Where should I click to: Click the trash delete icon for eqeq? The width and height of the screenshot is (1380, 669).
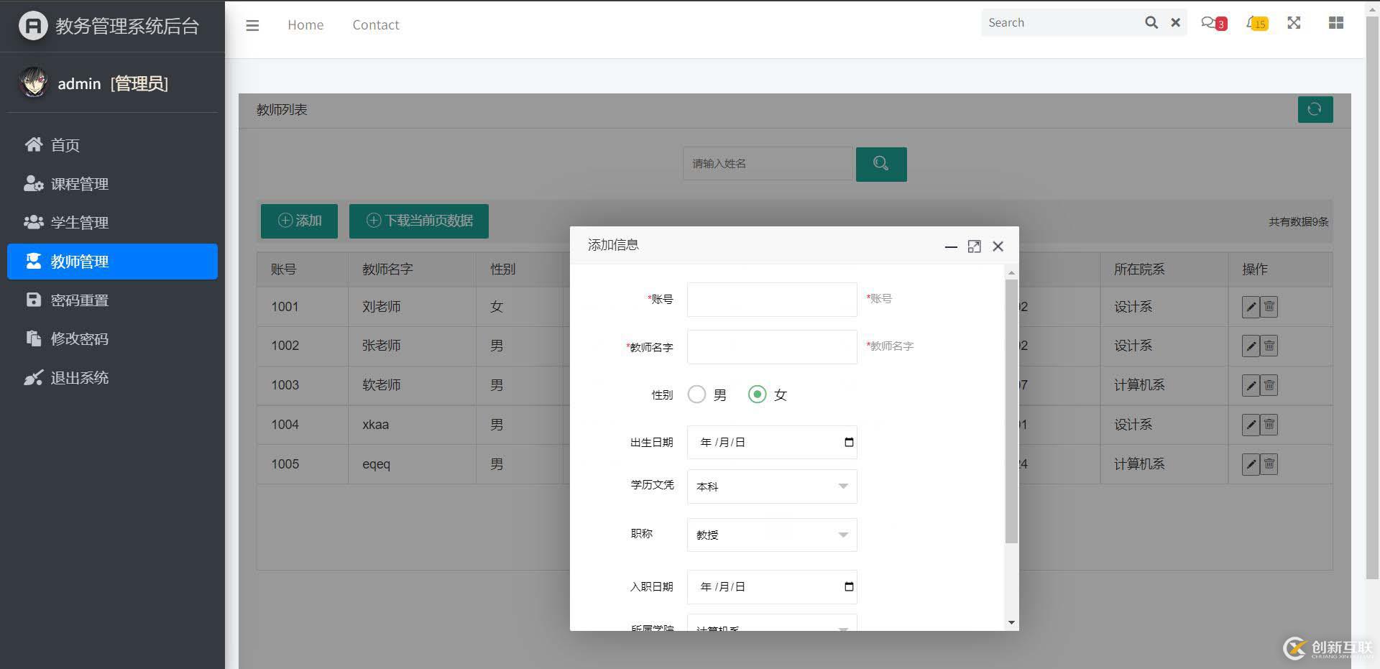[1269, 464]
